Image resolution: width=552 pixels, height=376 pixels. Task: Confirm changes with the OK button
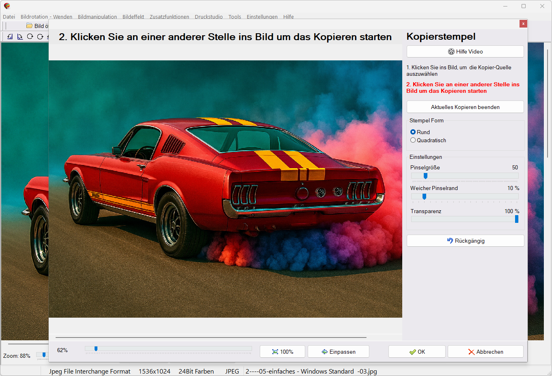417,352
